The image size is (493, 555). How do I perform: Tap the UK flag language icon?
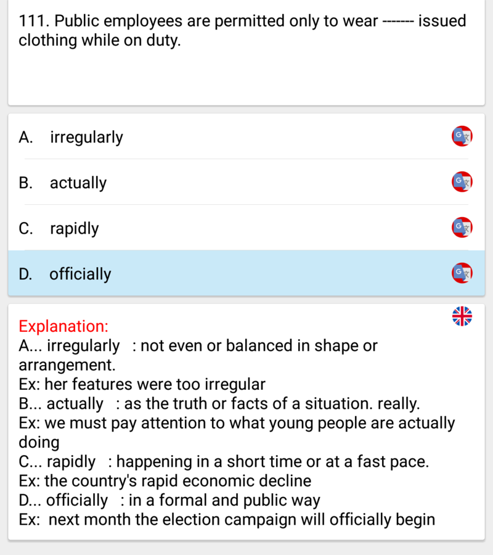462,316
